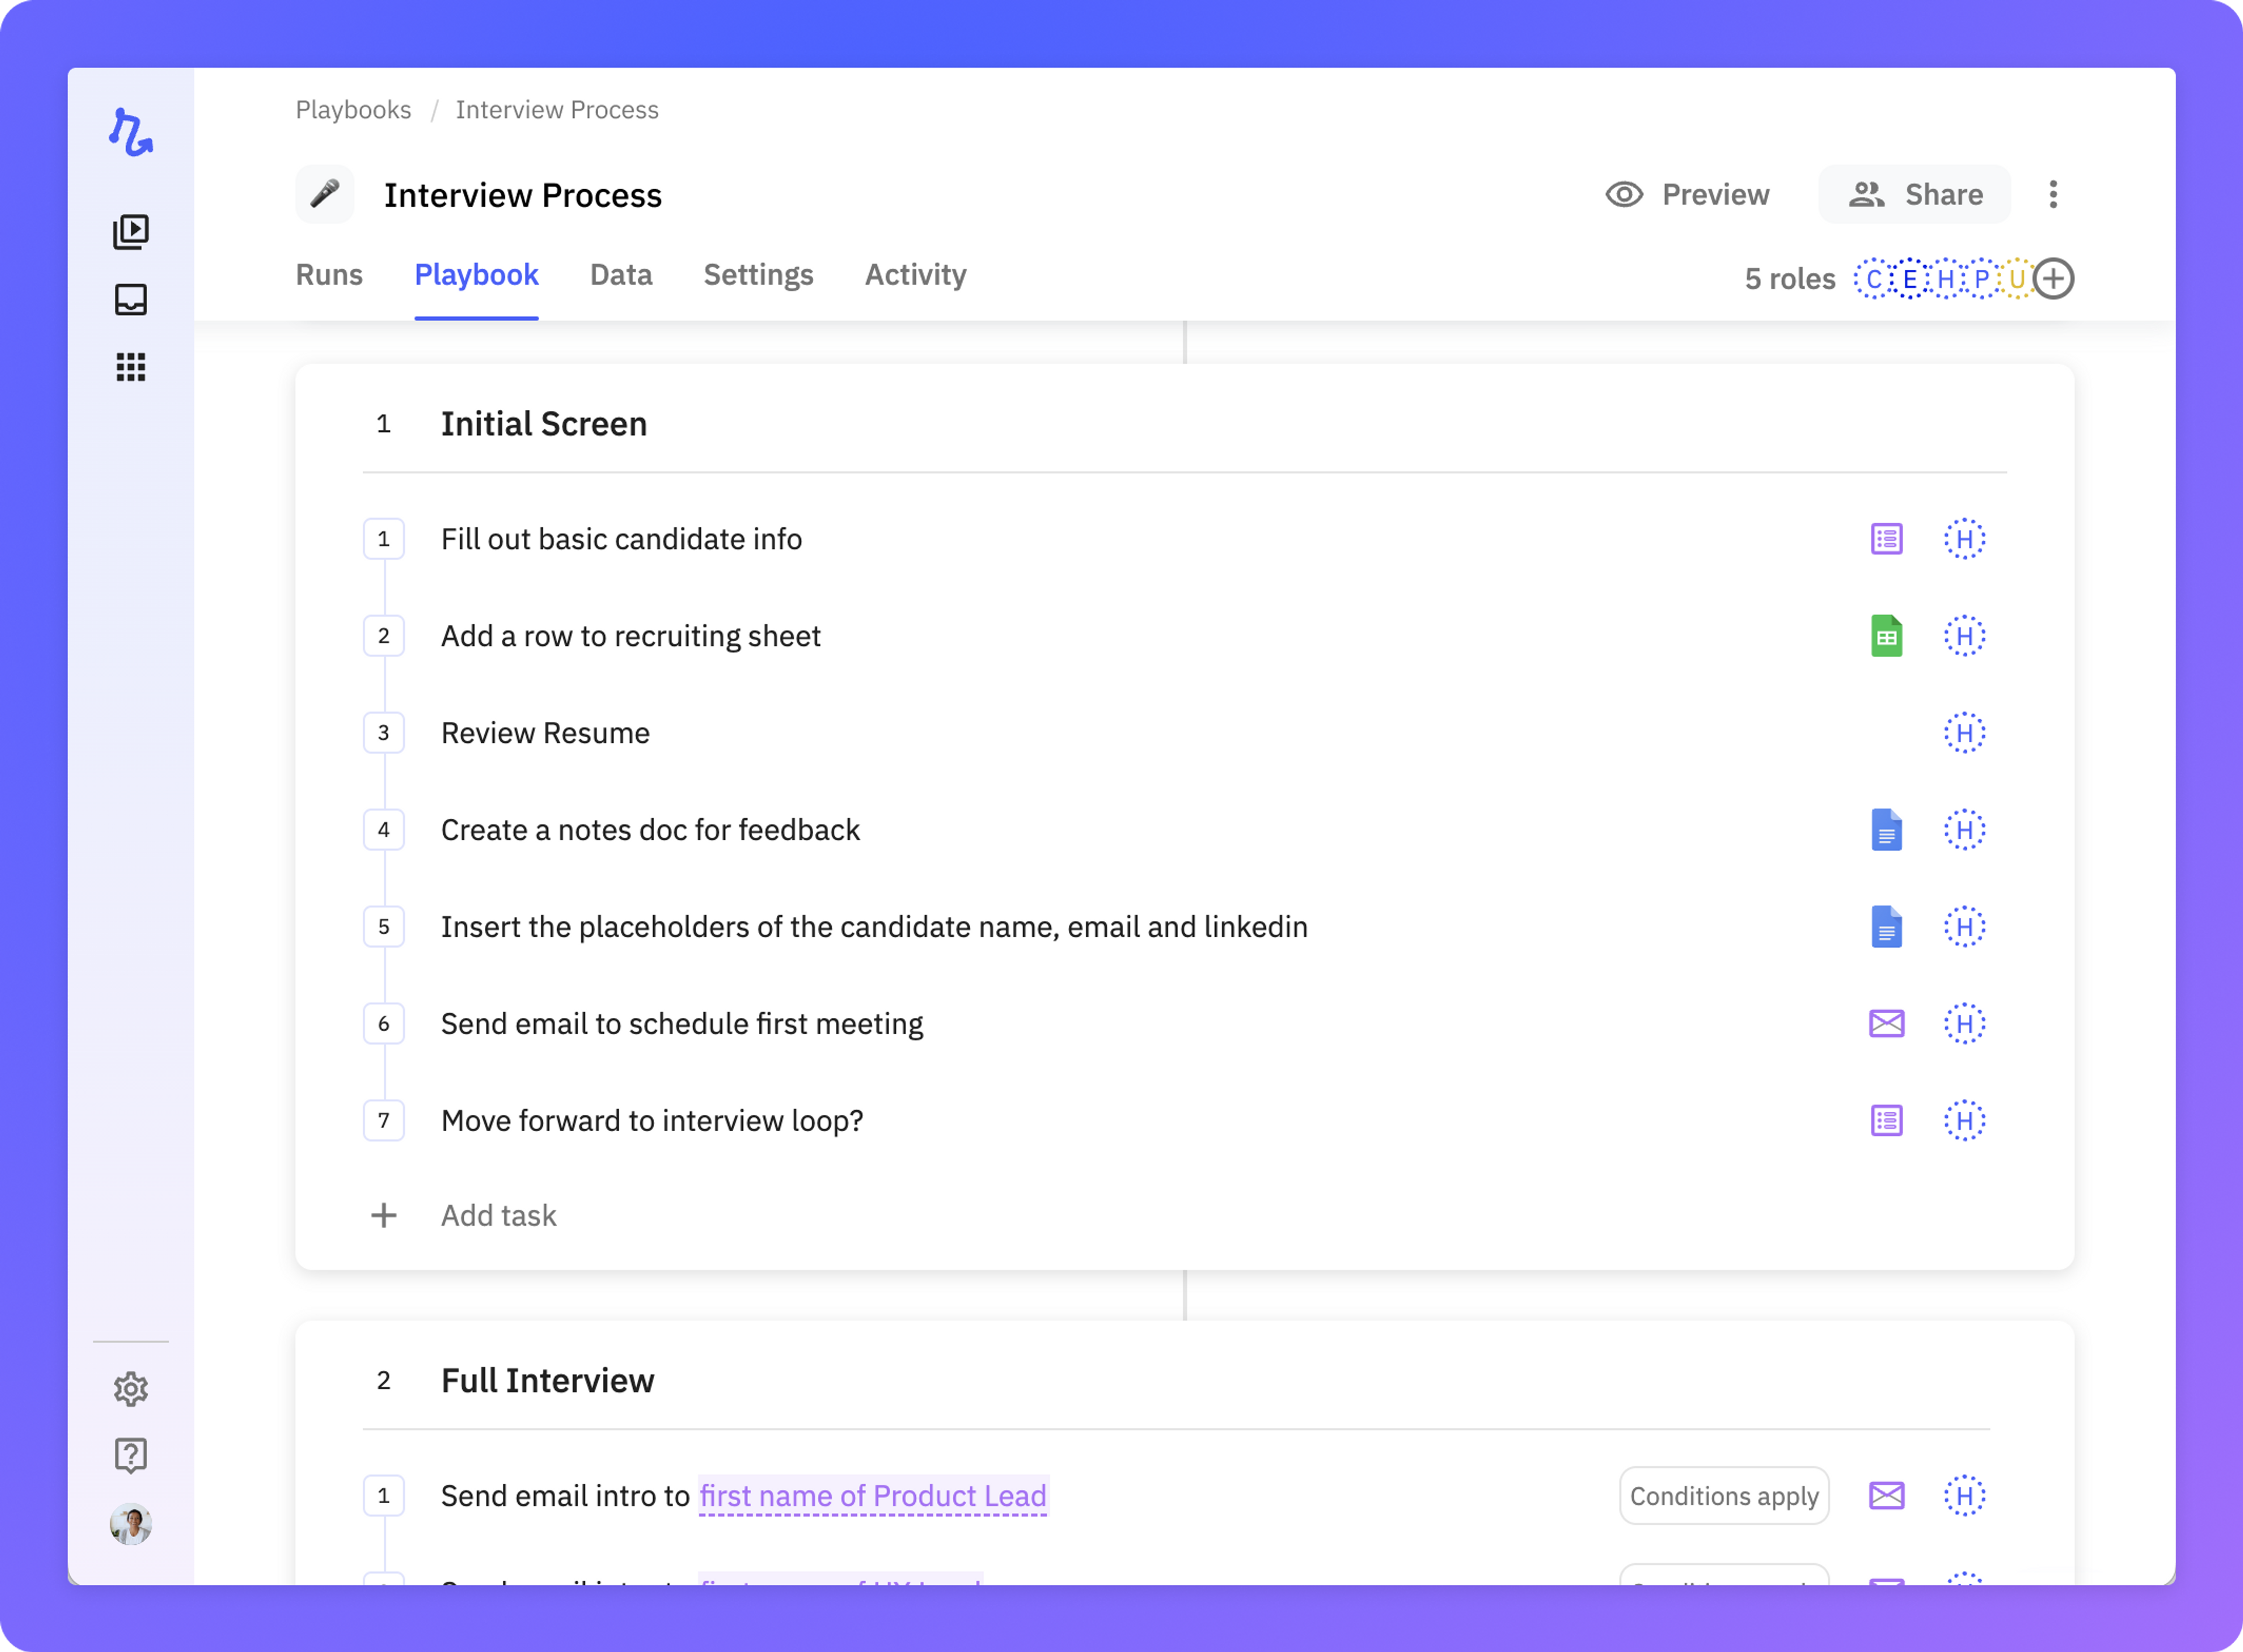Switch to the Settings tab

click(x=758, y=275)
